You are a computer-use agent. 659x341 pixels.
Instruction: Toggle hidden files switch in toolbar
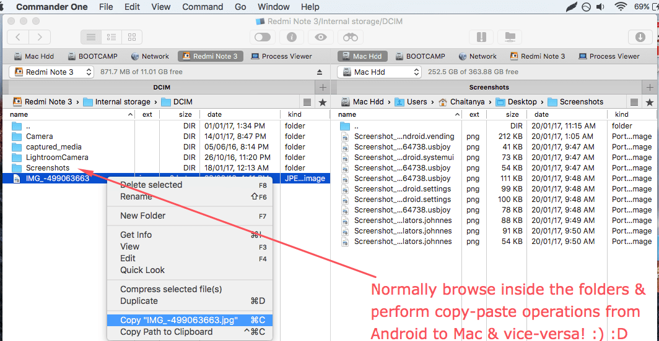pyautogui.click(x=263, y=37)
